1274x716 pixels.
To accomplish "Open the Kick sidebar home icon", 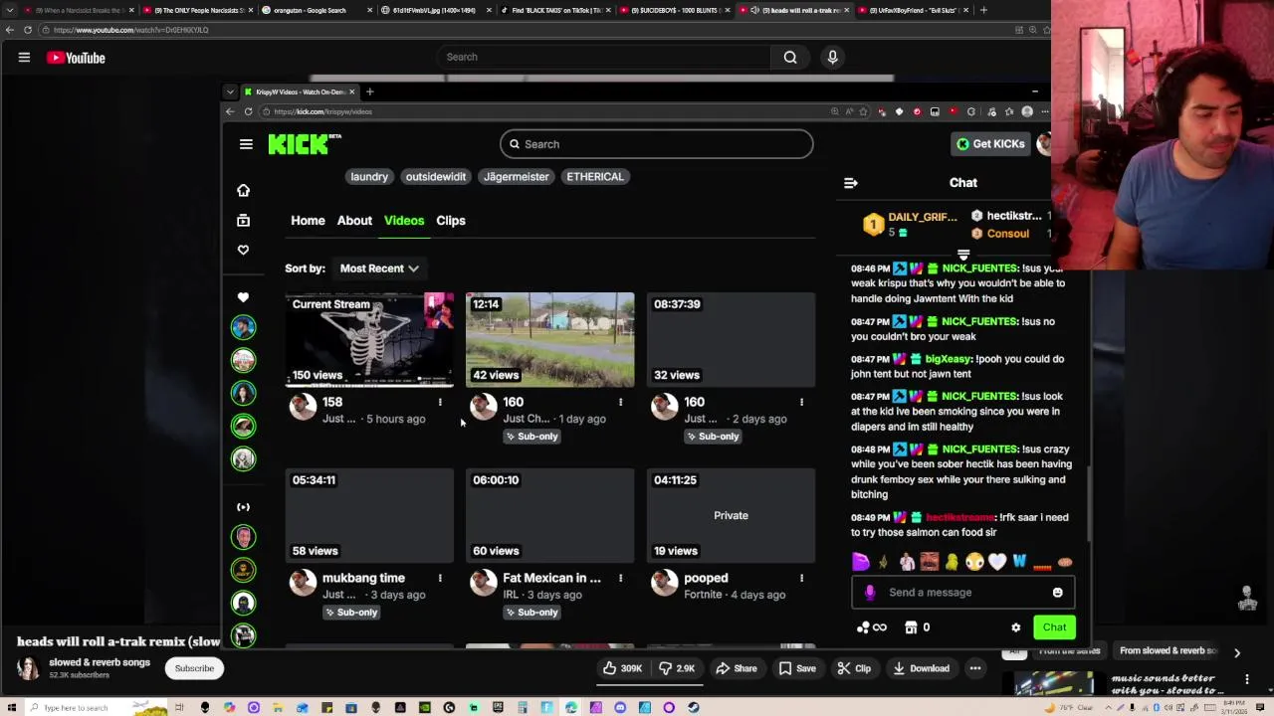I will click(x=243, y=190).
